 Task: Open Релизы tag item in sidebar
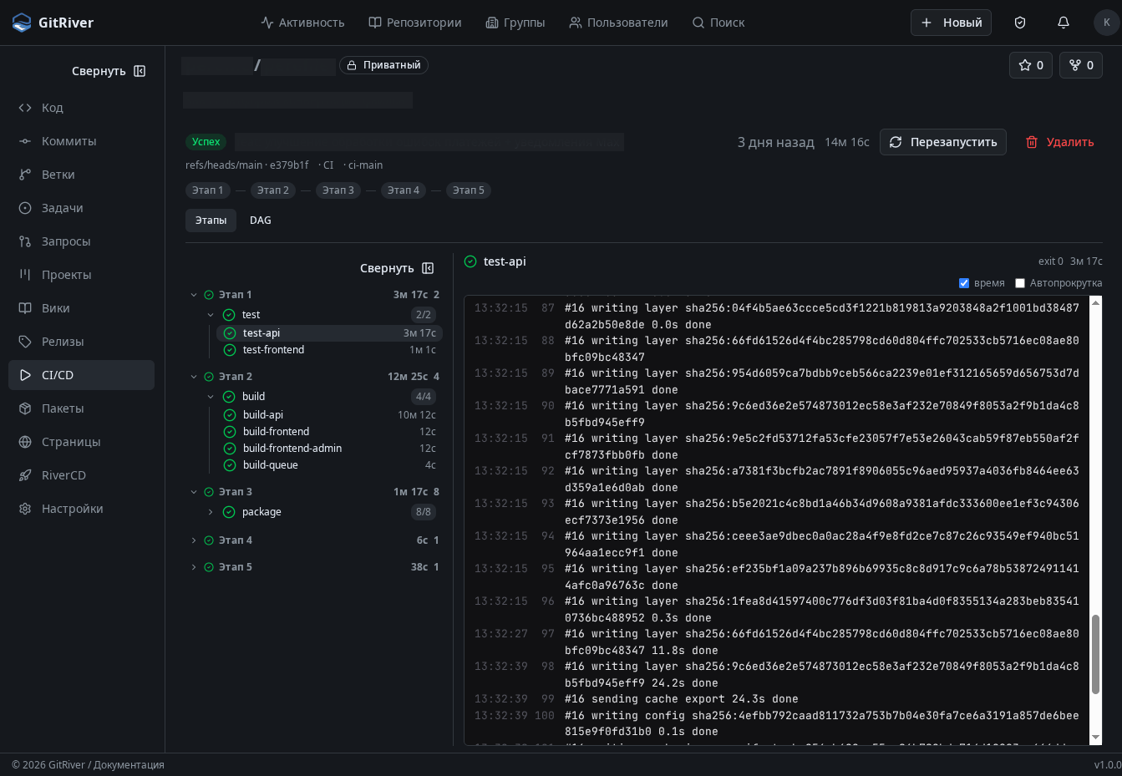coord(63,342)
